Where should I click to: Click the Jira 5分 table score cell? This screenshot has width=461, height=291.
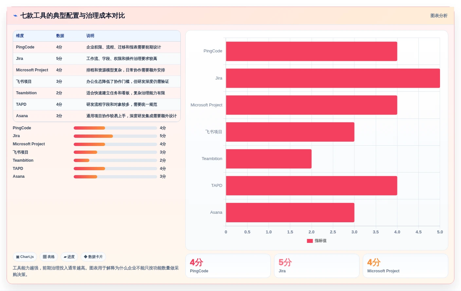pos(59,59)
